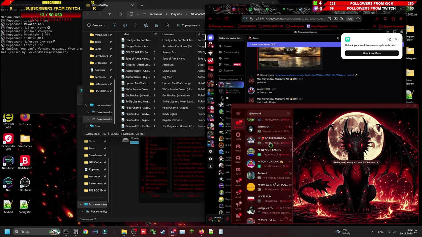The width and height of the screenshot is (422, 237).
Task: Click the browser 70% zoom indicator
Action: (350, 19)
